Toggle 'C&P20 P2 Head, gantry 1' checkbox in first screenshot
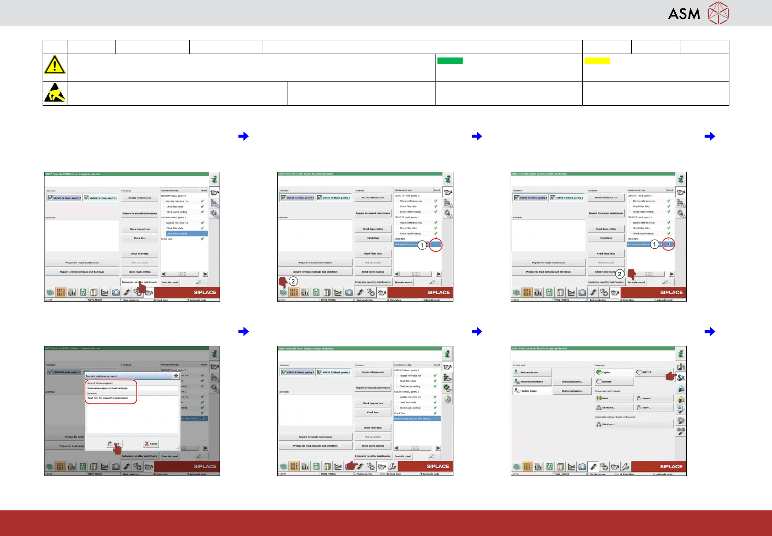The width and height of the screenshot is (772, 536). [86, 198]
